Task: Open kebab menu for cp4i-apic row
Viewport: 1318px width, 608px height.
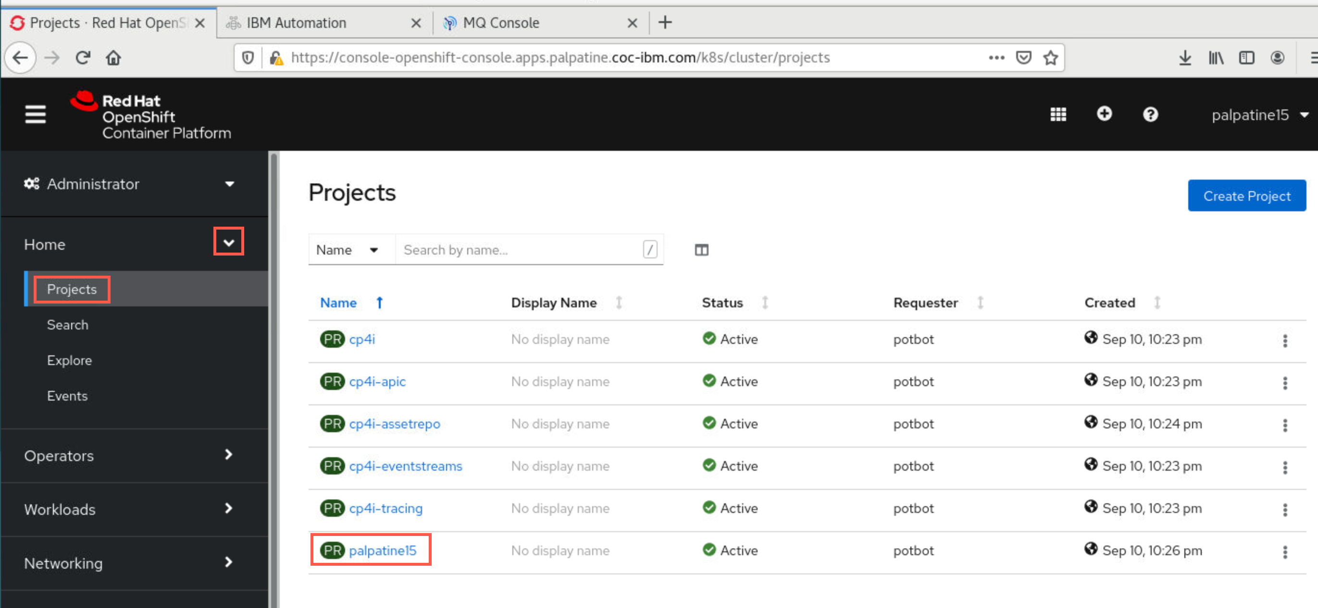Action: pos(1284,383)
